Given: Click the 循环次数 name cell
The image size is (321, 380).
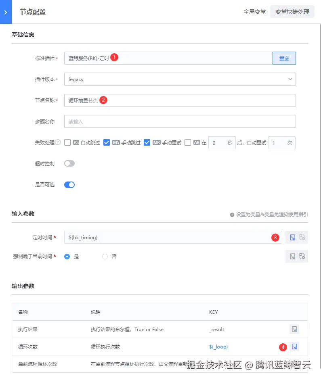Looking at the screenshot, I should pos(28,347).
